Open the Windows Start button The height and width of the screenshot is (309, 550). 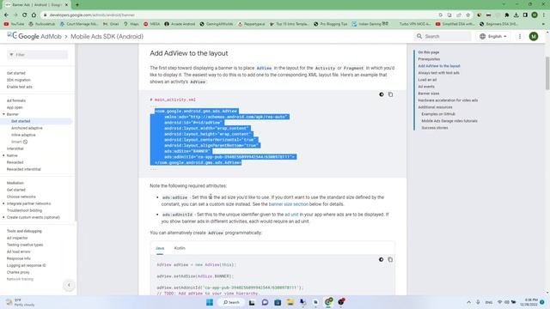point(210,302)
